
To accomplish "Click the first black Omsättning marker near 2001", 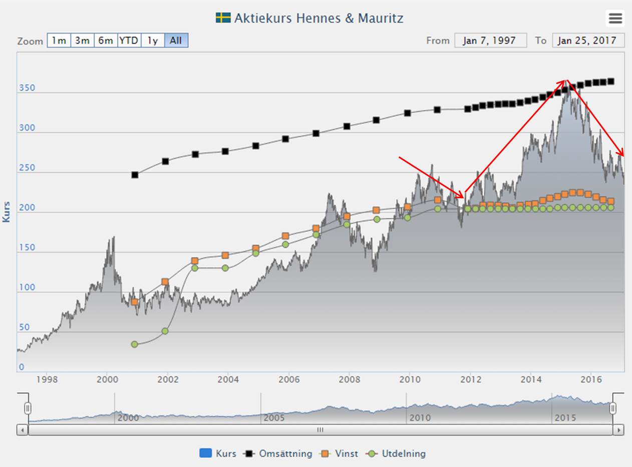I will pos(135,175).
